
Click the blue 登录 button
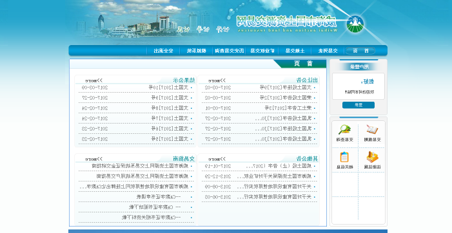click(359, 105)
